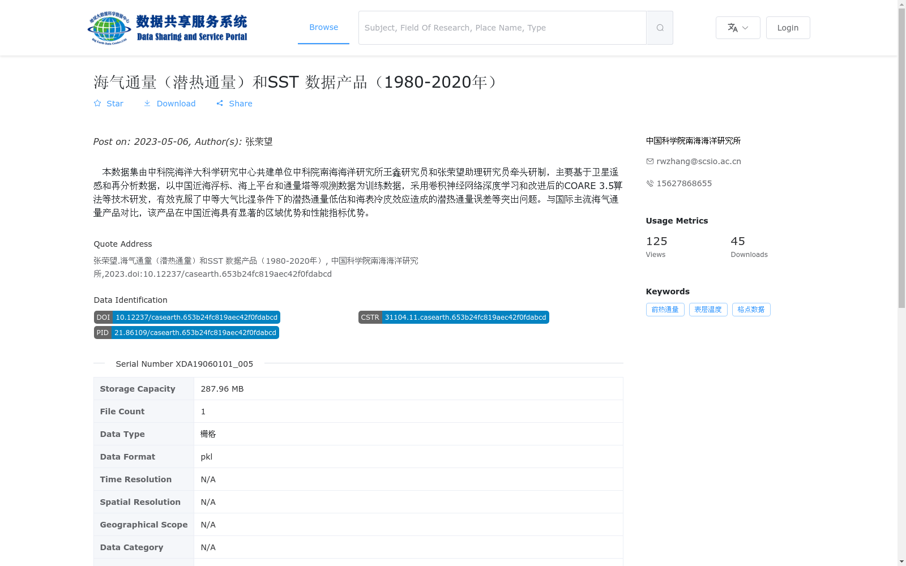This screenshot has height=566, width=906.
Task: Click the magnifier search button
Action: [660, 28]
